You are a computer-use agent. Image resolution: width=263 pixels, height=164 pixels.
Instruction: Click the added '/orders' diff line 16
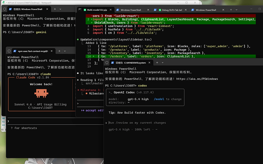(171, 56)
